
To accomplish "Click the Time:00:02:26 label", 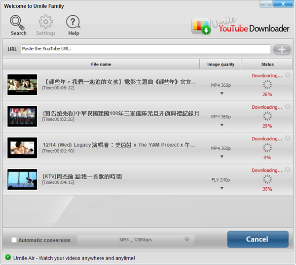I will 58,119.
